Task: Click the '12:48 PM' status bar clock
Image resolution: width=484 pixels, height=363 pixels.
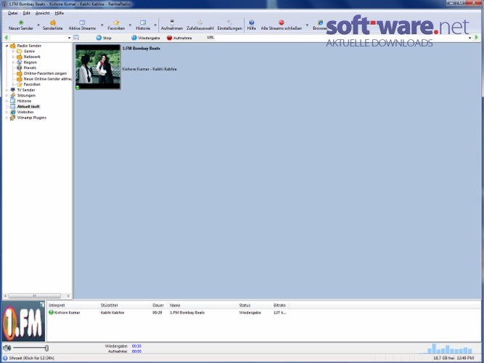Action: 465,358
